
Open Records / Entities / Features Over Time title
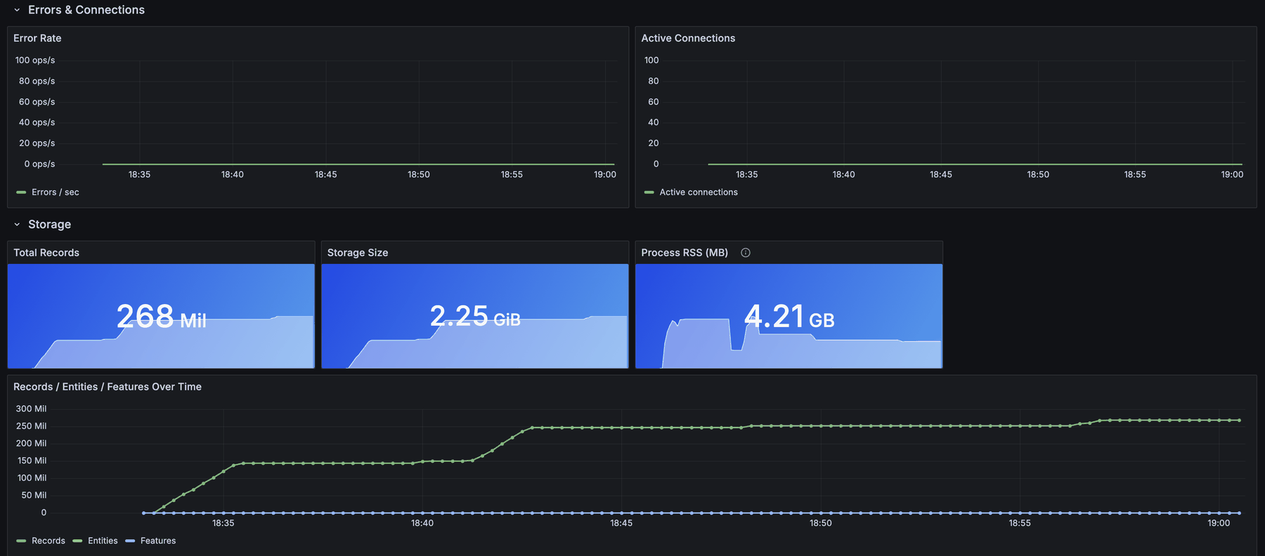(x=108, y=387)
